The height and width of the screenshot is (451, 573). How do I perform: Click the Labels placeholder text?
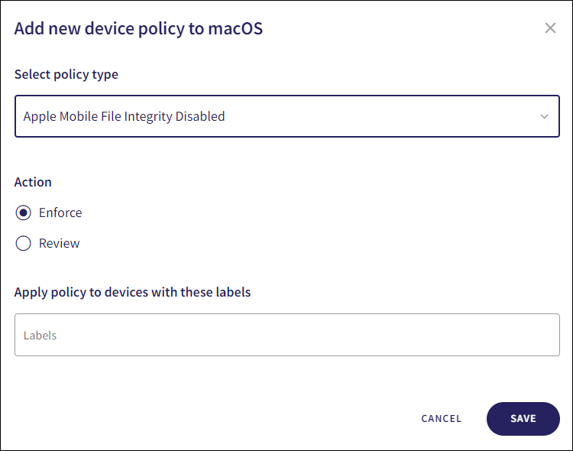[x=40, y=336]
